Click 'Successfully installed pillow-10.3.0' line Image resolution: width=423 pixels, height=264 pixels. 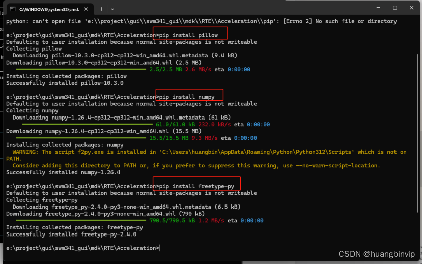(65, 83)
